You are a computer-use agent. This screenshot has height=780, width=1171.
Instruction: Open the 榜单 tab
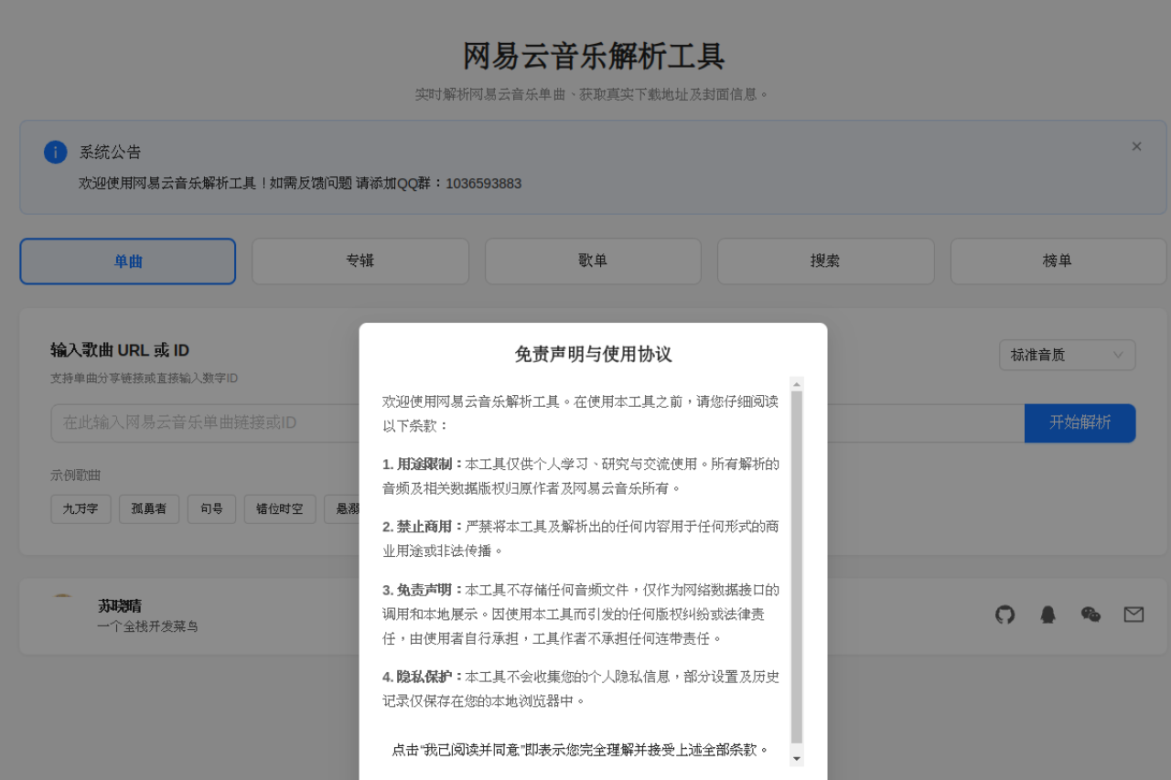click(x=1058, y=262)
